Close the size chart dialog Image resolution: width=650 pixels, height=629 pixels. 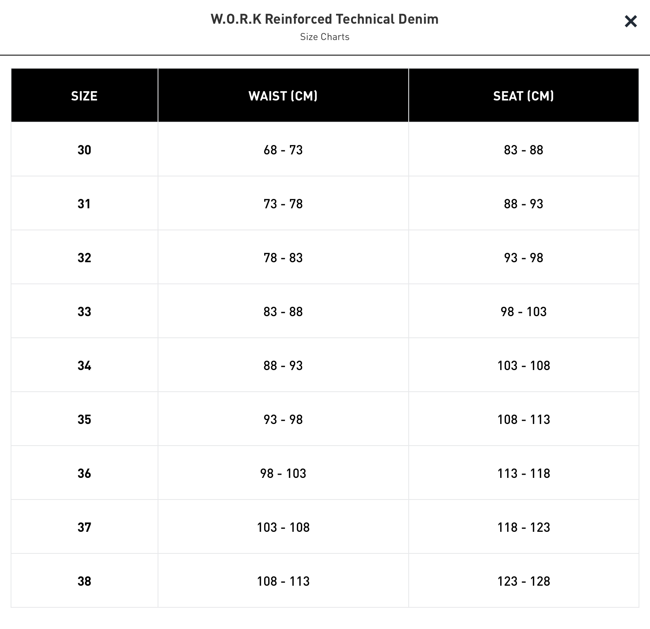pyautogui.click(x=630, y=21)
